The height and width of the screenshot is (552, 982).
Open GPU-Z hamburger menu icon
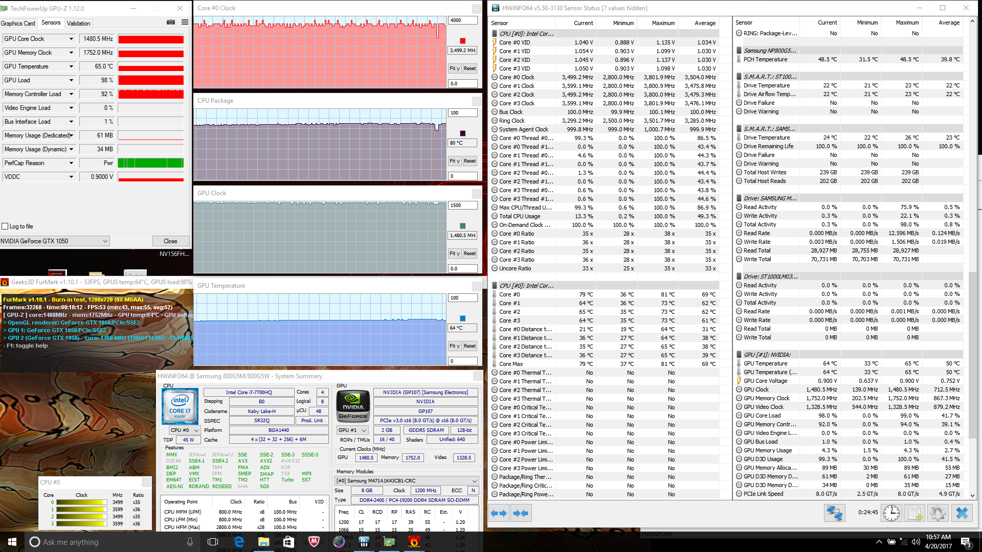click(185, 22)
